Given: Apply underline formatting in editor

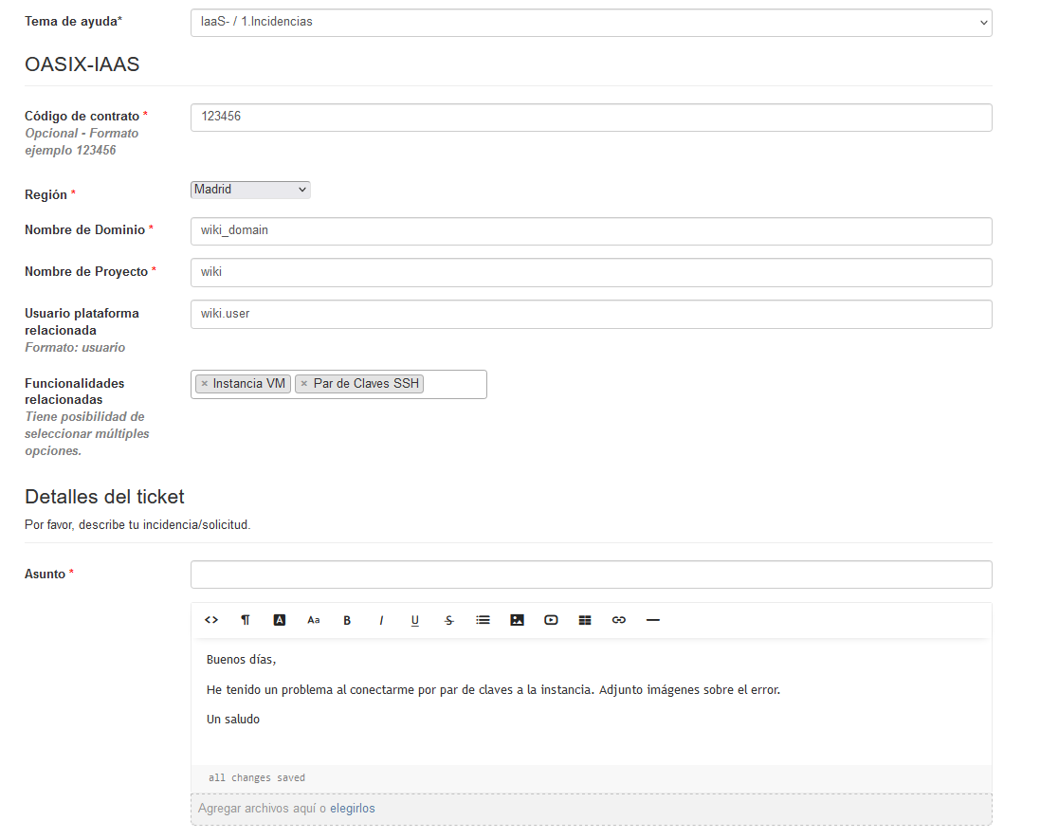Looking at the screenshot, I should pyautogui.click(x=415, y=620).
